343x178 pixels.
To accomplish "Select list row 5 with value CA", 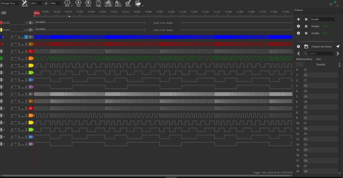I will 317,96.
